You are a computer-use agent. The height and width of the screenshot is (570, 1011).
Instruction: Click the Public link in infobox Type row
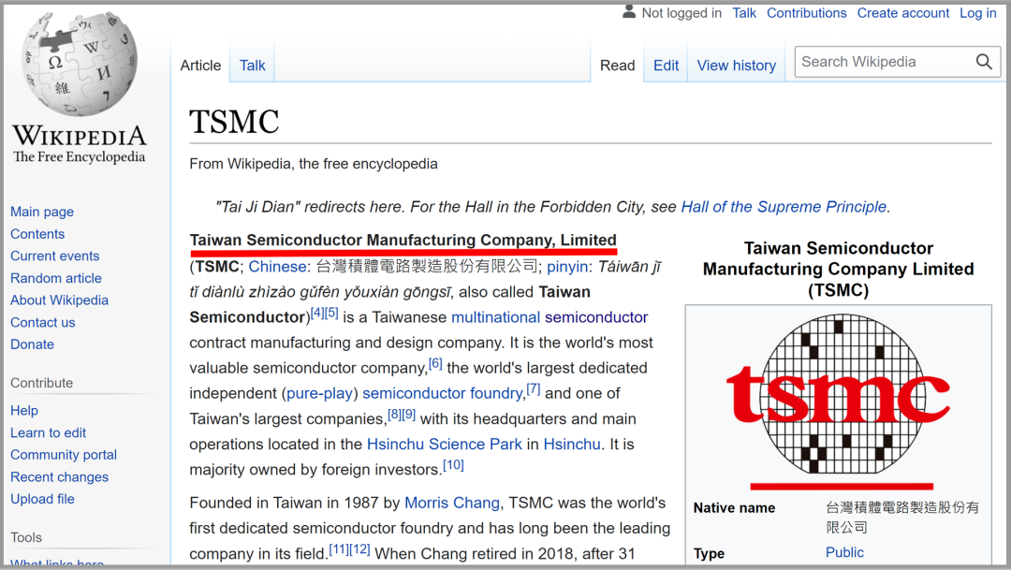coord(844,552)
